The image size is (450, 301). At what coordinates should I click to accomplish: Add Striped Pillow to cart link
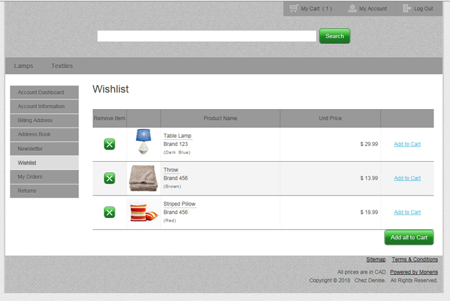407,213
